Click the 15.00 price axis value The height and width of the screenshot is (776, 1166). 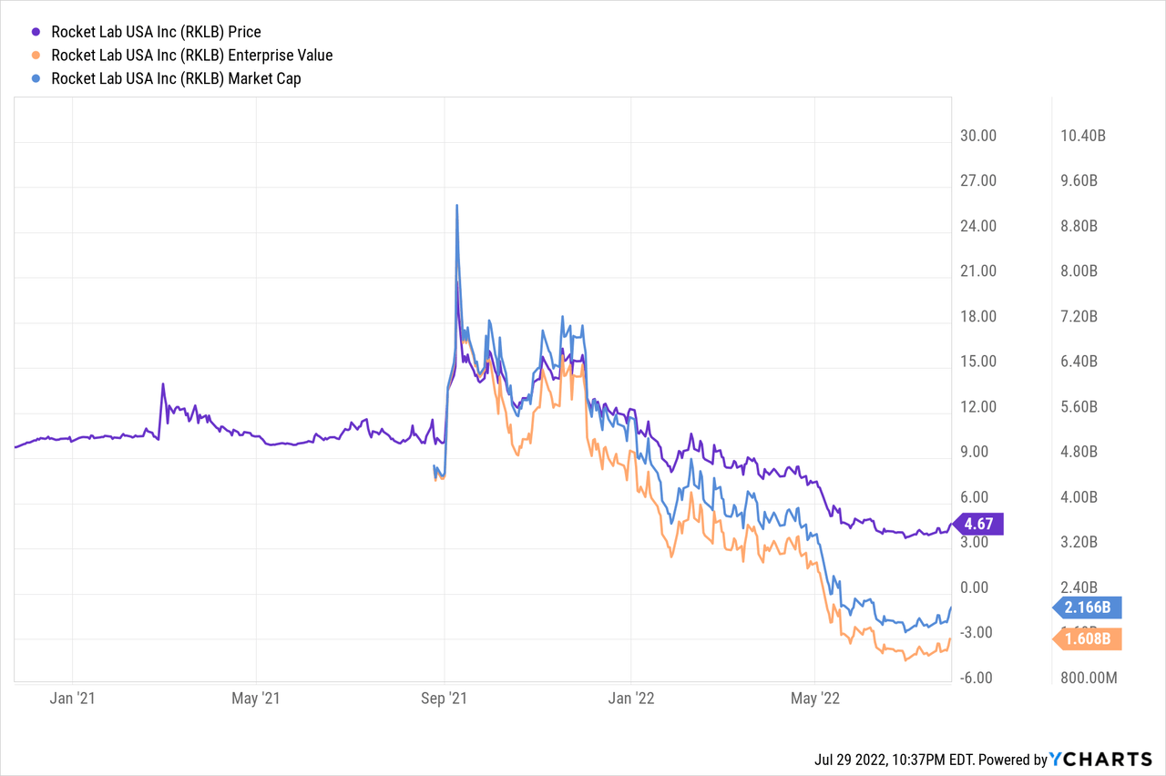(979, 361)
